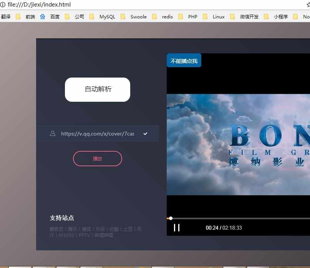310x268 pixels.
Task: Open the 自动解析 parser selector
Action: (x=98, y=89)
